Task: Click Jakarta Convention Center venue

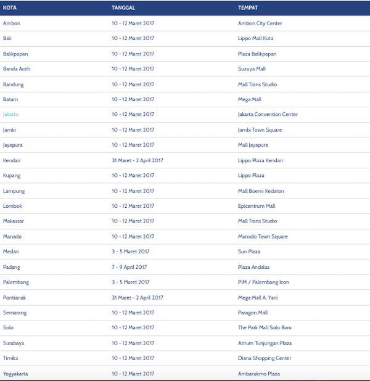Action: [x=268, y=115]
